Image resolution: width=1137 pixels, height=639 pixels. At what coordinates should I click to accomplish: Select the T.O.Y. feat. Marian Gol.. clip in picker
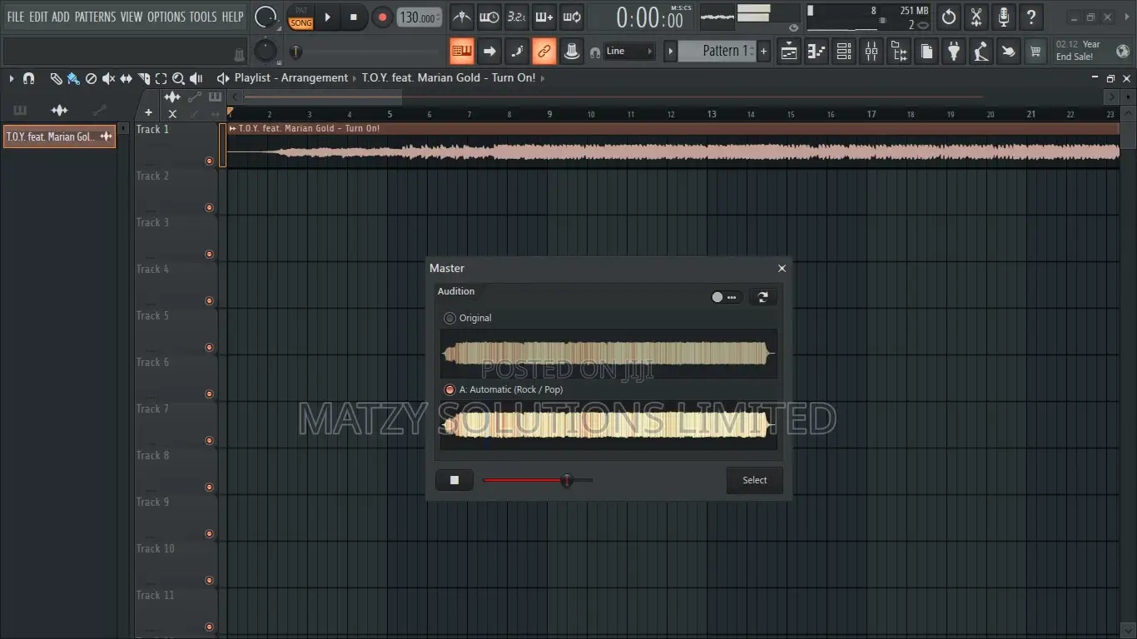(60, 136)
